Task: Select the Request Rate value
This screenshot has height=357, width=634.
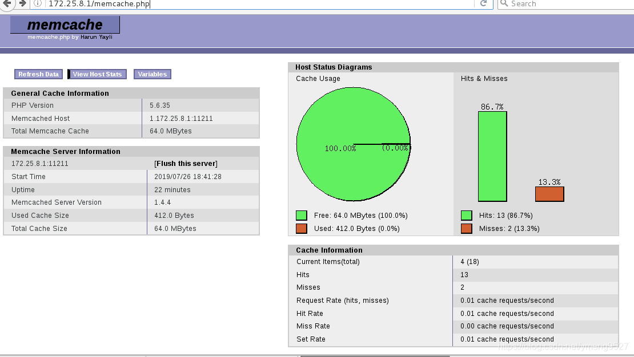Action: coord(507,301)
